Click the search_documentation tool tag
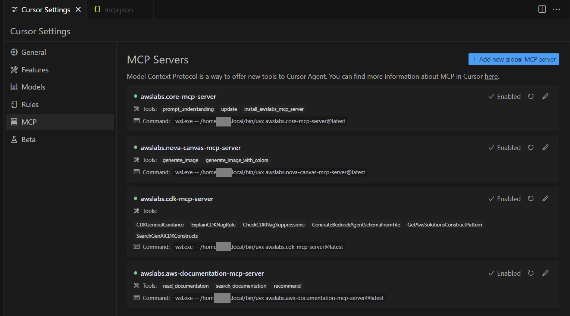The width and height of the screenshot is (570, 316). point(241,286)
